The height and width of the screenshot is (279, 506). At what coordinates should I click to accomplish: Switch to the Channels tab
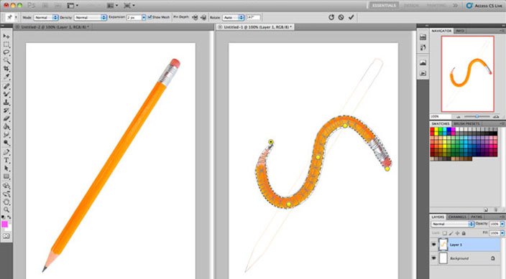coord(457,217)
